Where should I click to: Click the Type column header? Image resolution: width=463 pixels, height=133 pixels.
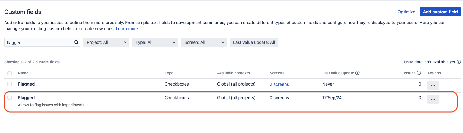pyautogui.click(x=169, y=73)
